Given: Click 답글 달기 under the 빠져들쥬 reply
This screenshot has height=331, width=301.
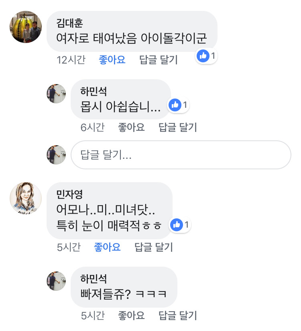Looking at the screenshot, I should click(178, 316).
